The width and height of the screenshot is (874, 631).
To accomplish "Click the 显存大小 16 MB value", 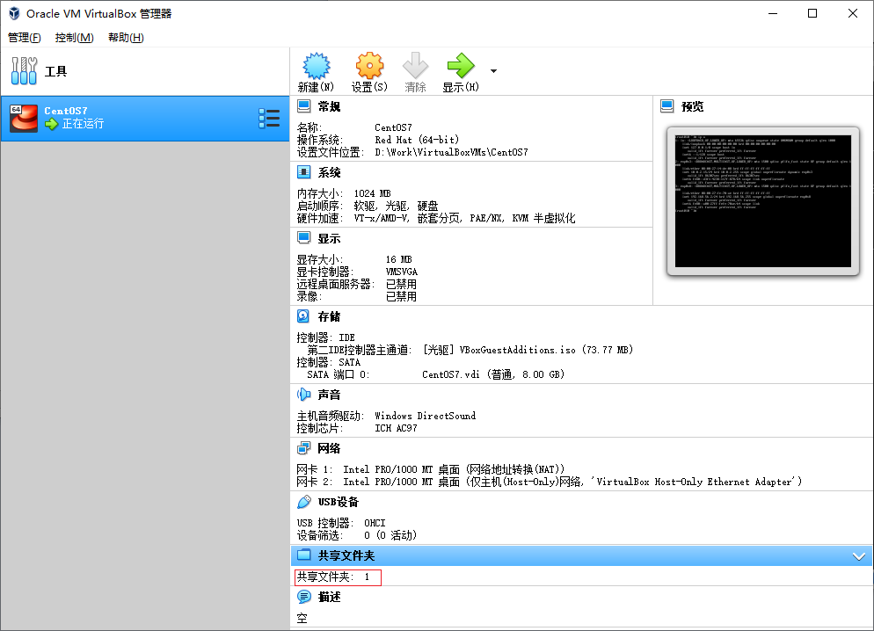I will [398, 259].
